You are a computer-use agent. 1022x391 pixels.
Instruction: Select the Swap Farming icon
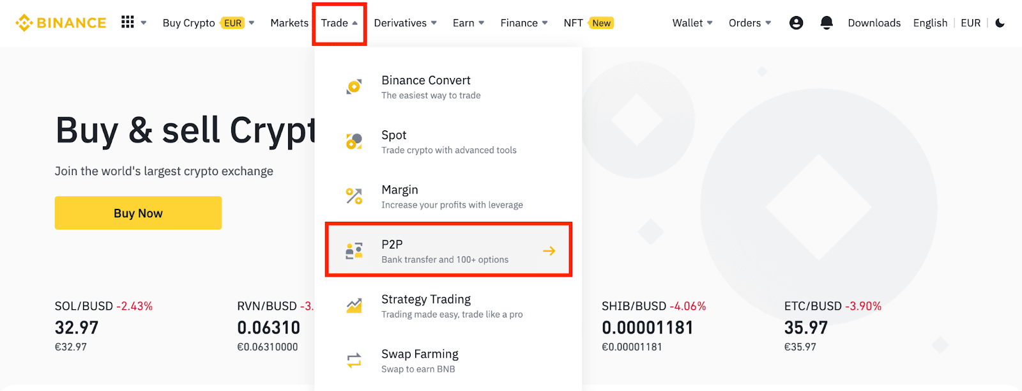(x=353, y=360)
